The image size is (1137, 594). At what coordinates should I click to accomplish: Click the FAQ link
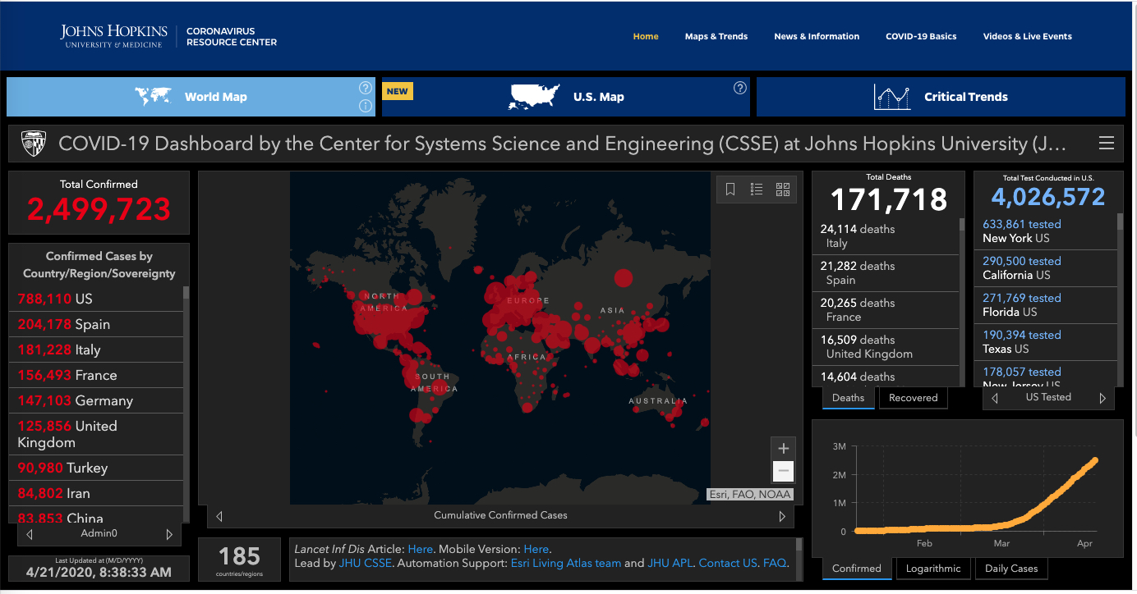coord(775,563)
